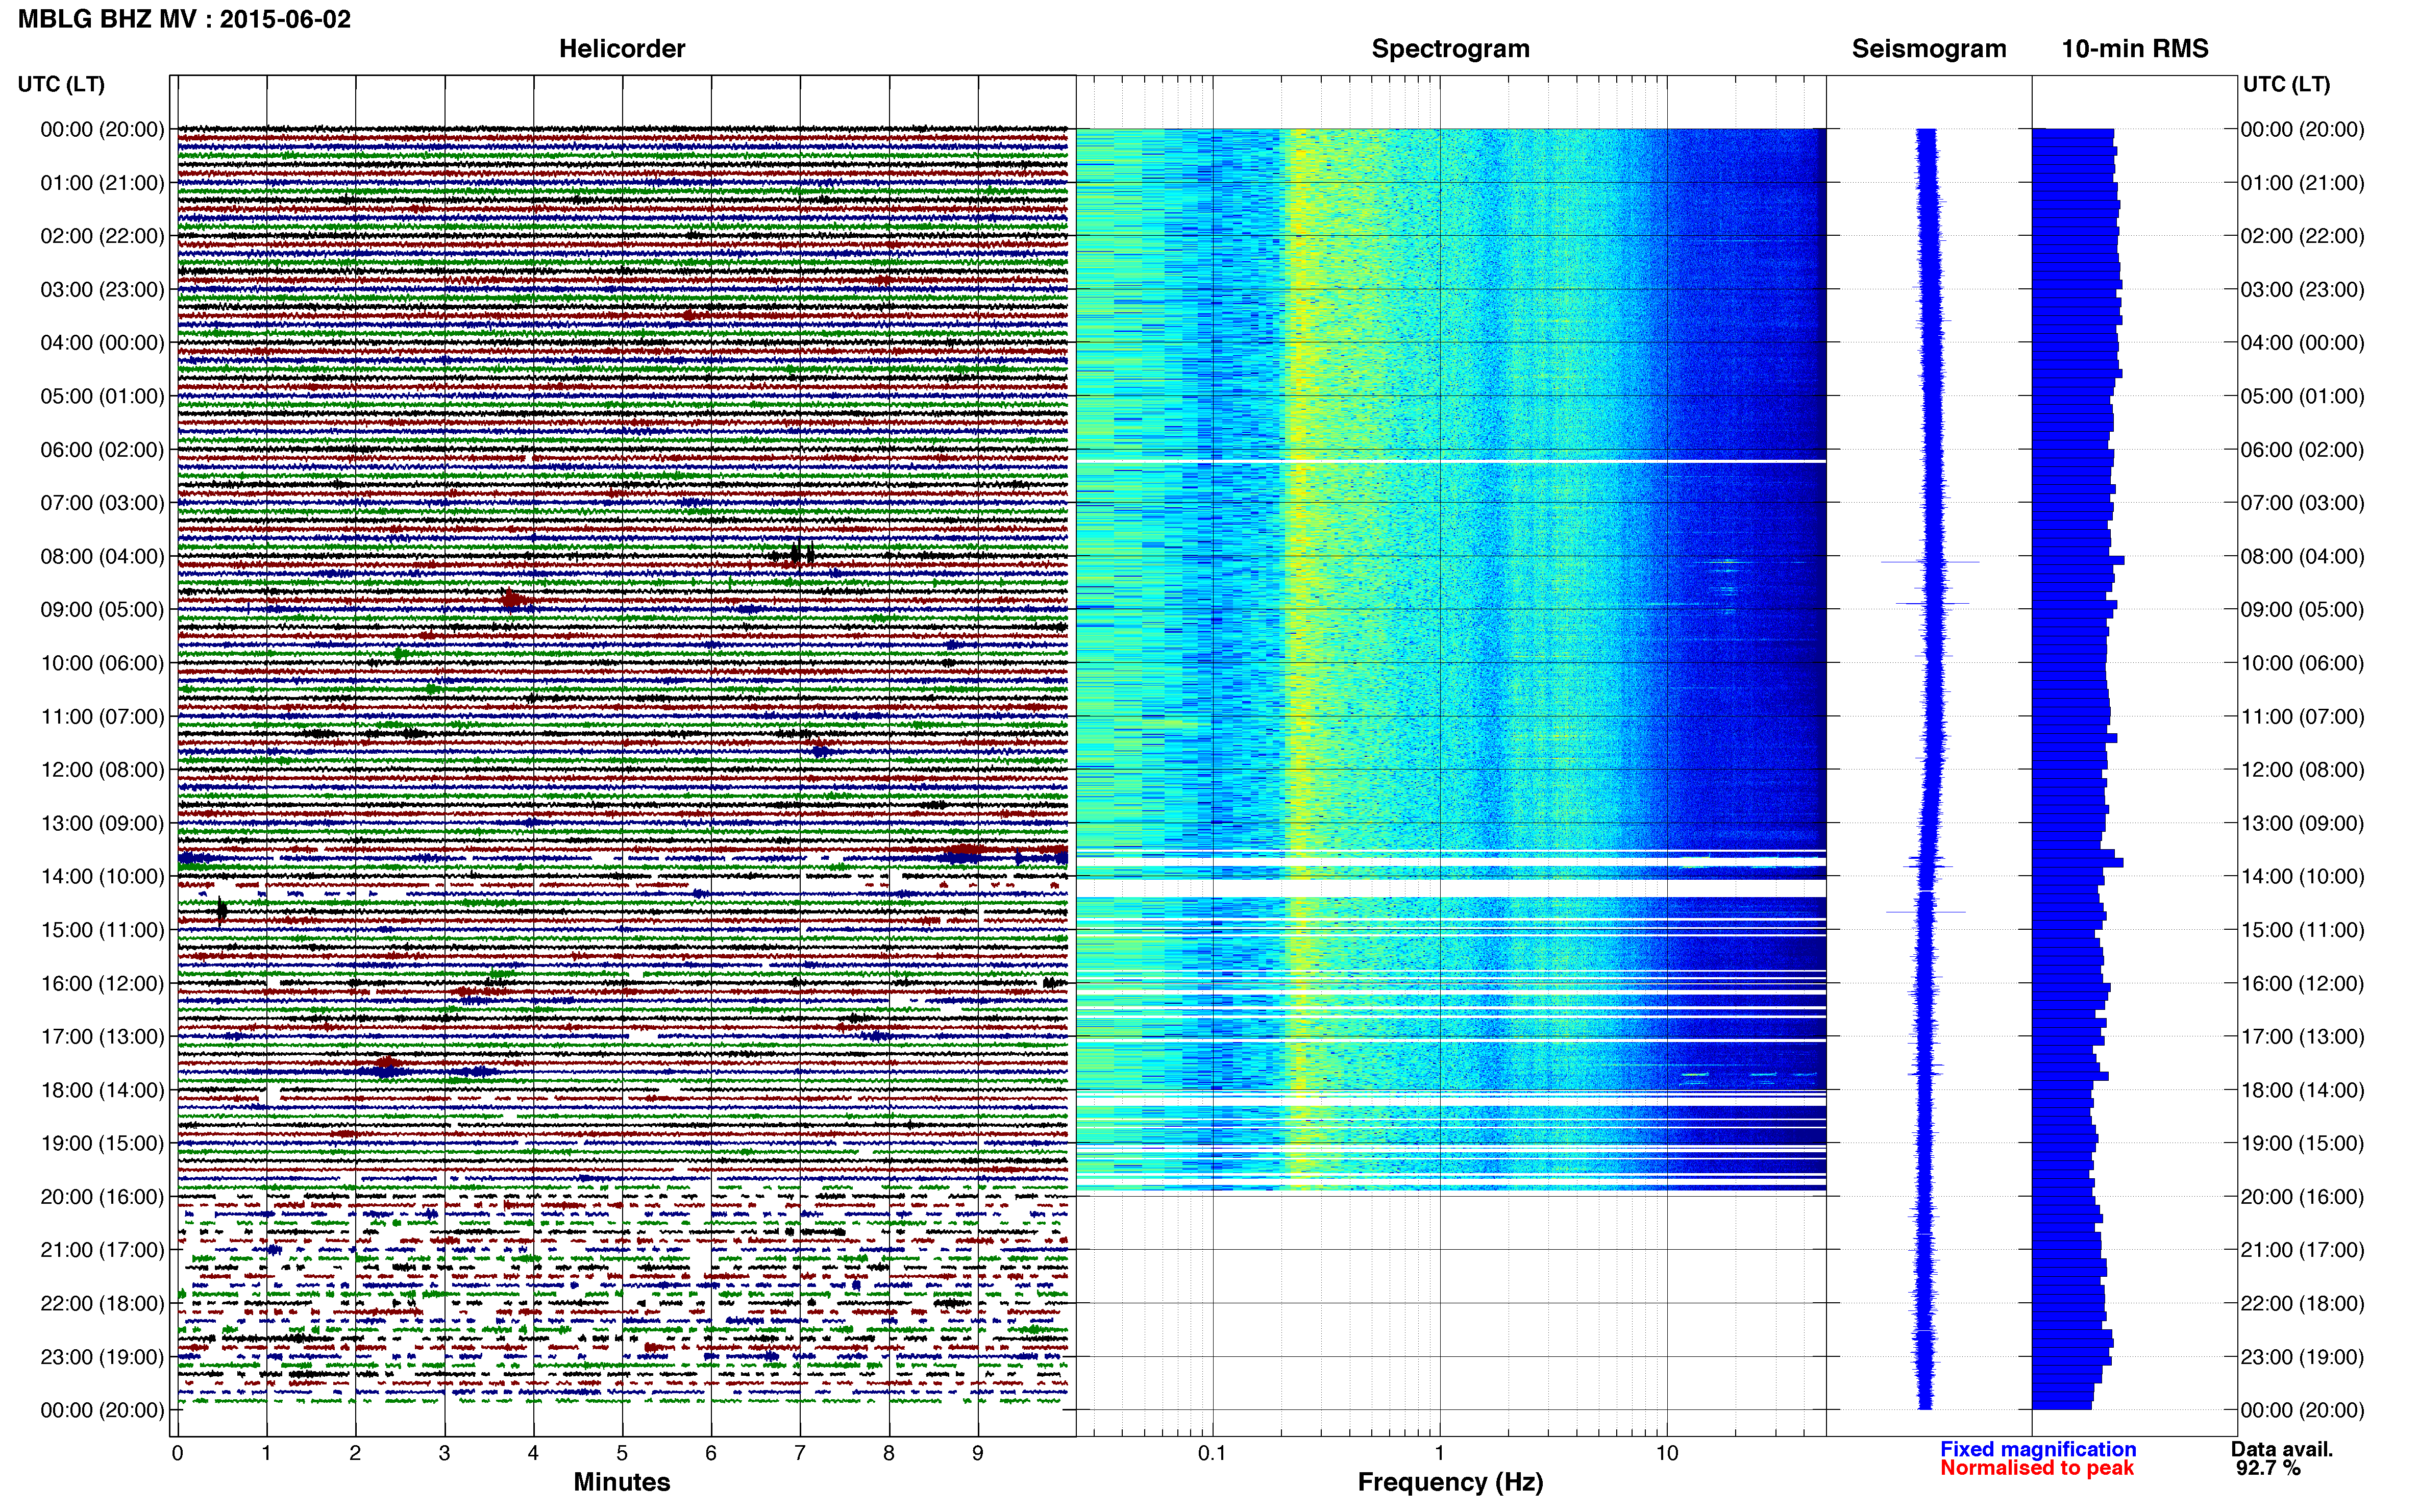Click the '92.7 %' data availability value
2419x1512 pixels.
coord(2269,1468)
